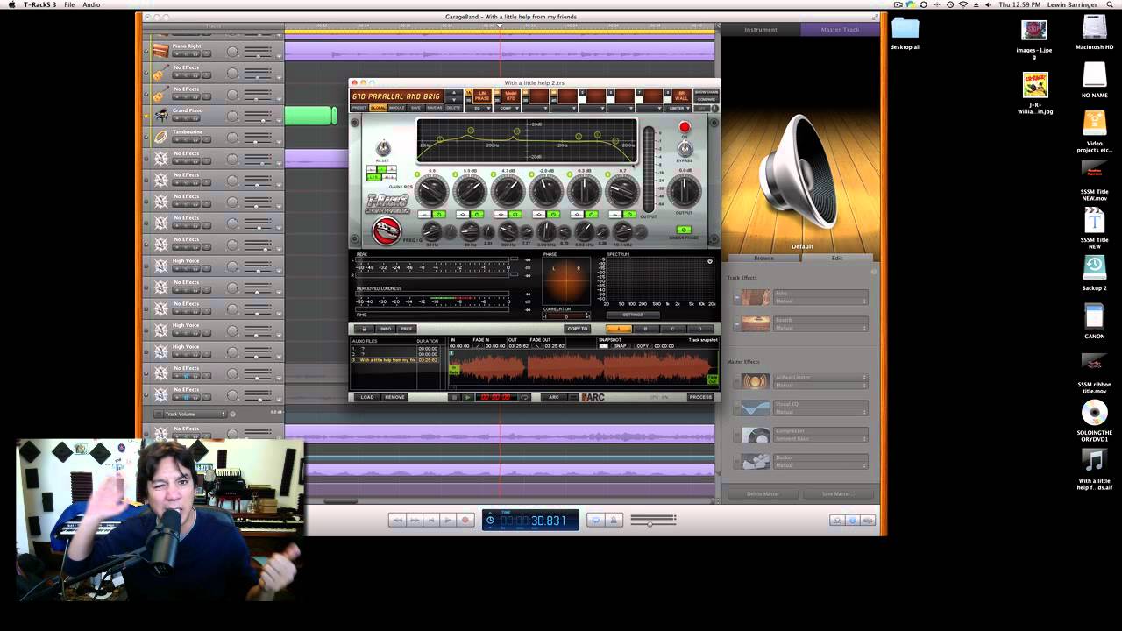Screen dimensions: 1122x631
Task: Click band 2 filter shape icon
Action: click(x=462, y=215)
